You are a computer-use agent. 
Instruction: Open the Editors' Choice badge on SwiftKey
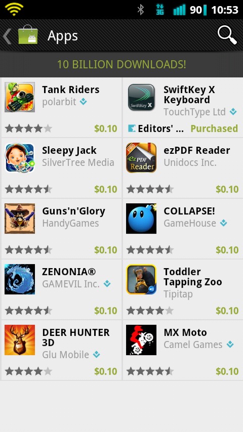click(x=156, y=128)
